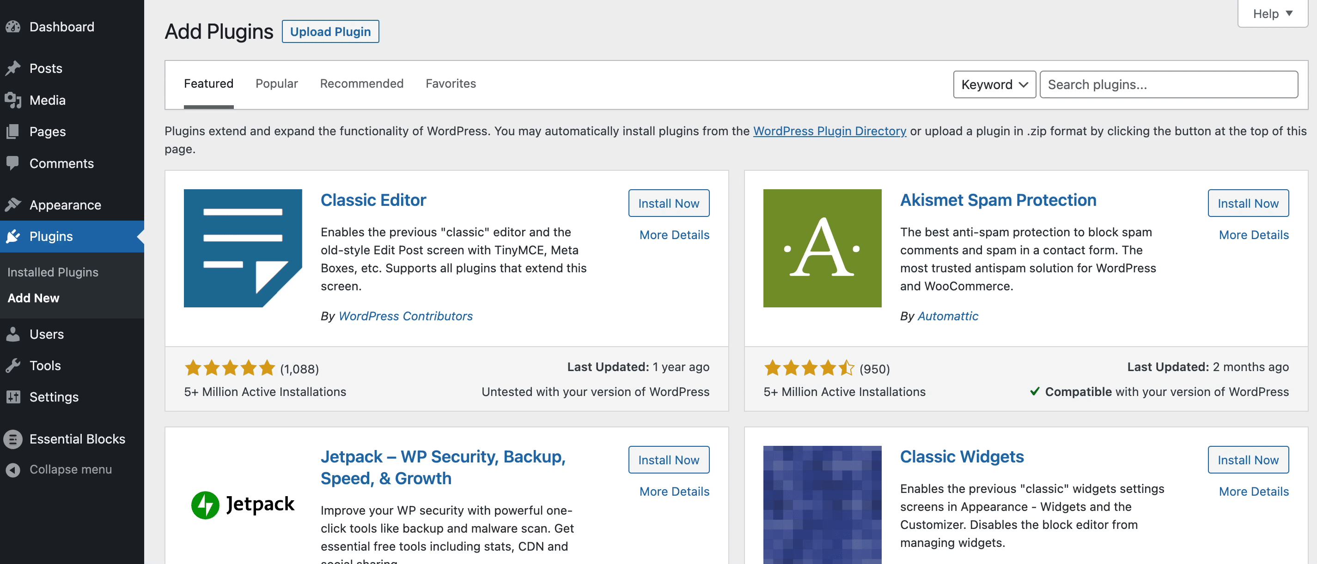Open More Details for Classic Editor
The width and height of the screenshot is (1317, 564).
674,235
